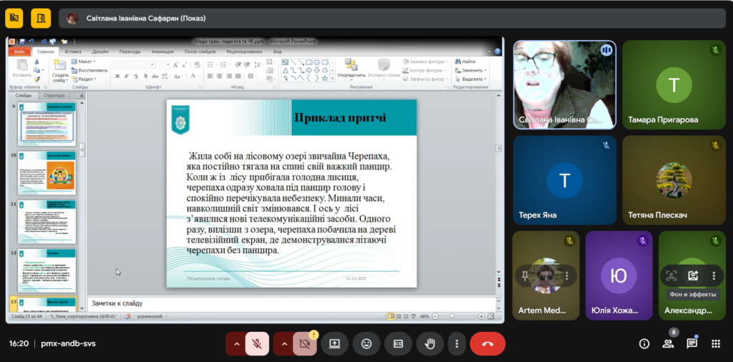Open the meeting chat panel
Screen dimensions: 733x362
[691, 343]
